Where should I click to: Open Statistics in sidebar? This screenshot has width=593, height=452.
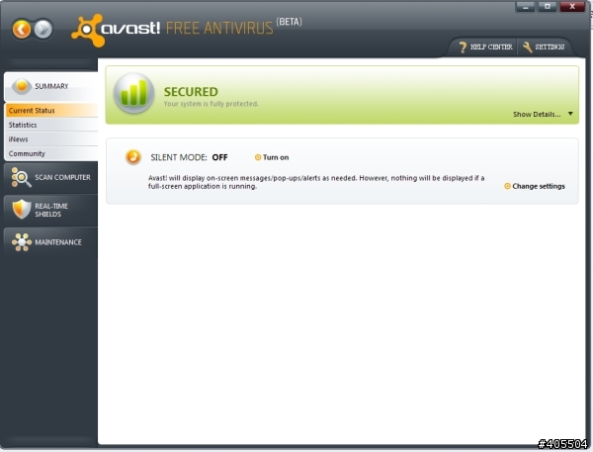(x=51, y=125)
